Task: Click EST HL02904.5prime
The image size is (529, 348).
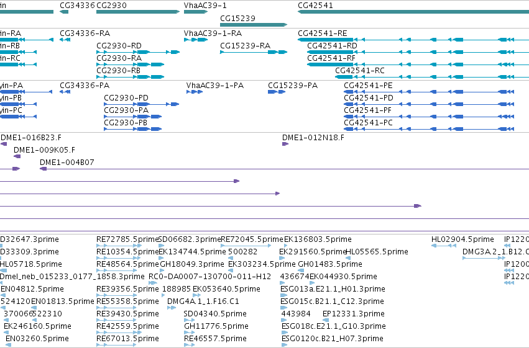Action: [462, 239]
